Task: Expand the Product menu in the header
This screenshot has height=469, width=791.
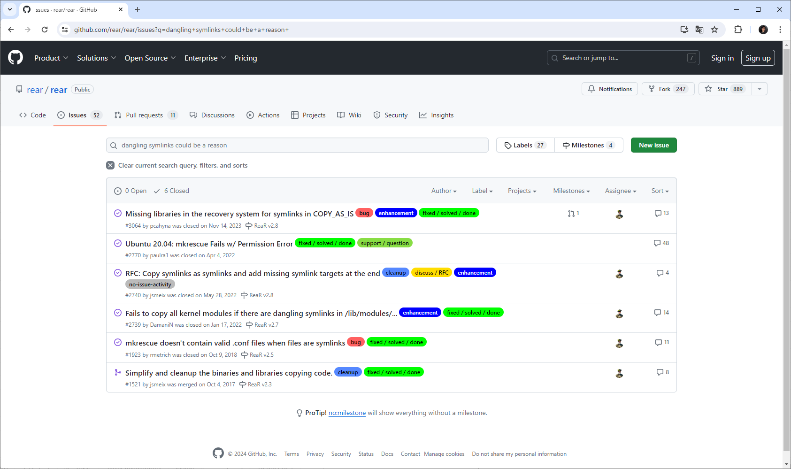Action: pos(51,58)
